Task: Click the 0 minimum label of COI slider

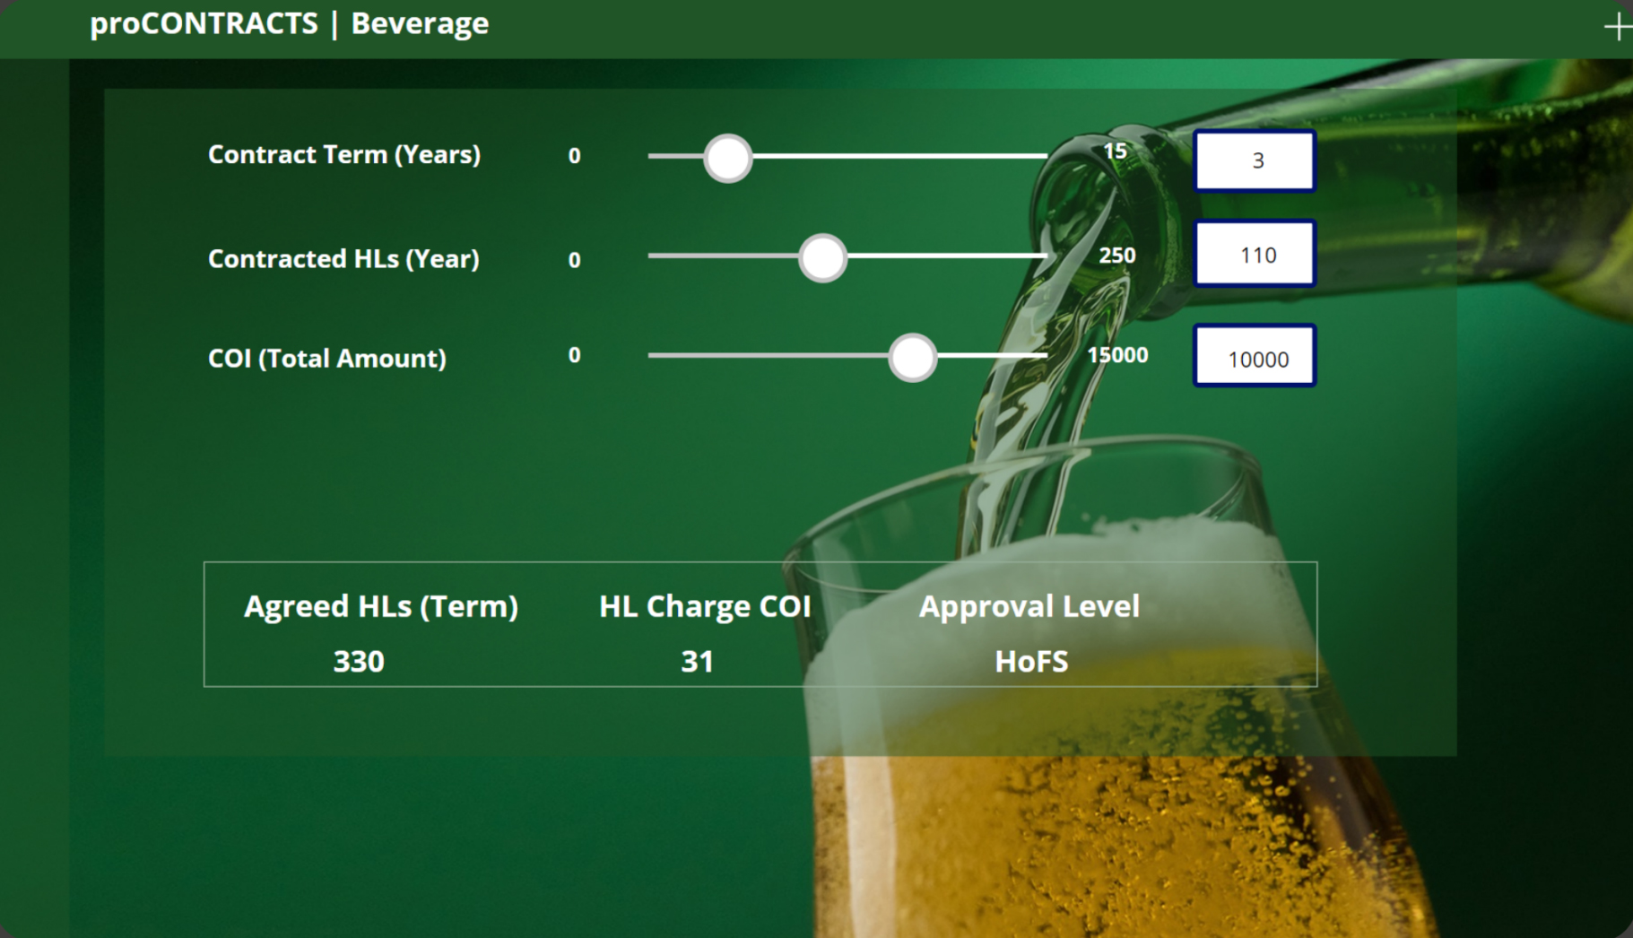Action: click(x=574, y=355)
